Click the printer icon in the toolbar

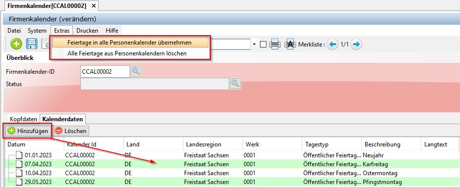pos(275,44)
